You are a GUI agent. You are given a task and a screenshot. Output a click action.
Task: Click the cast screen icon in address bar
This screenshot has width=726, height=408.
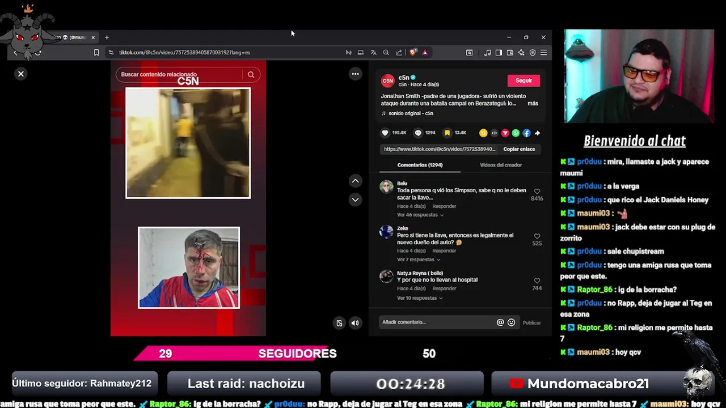(361, 53)
